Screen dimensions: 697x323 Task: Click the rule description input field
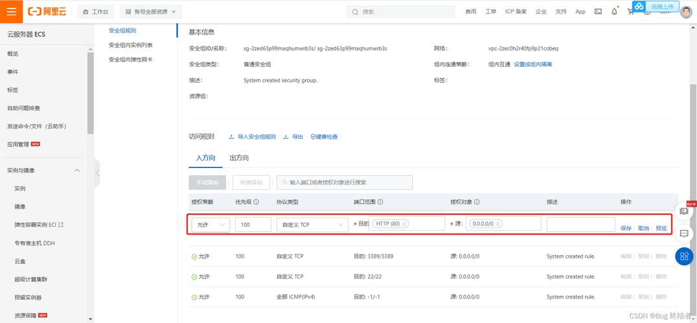coord(580,225)
